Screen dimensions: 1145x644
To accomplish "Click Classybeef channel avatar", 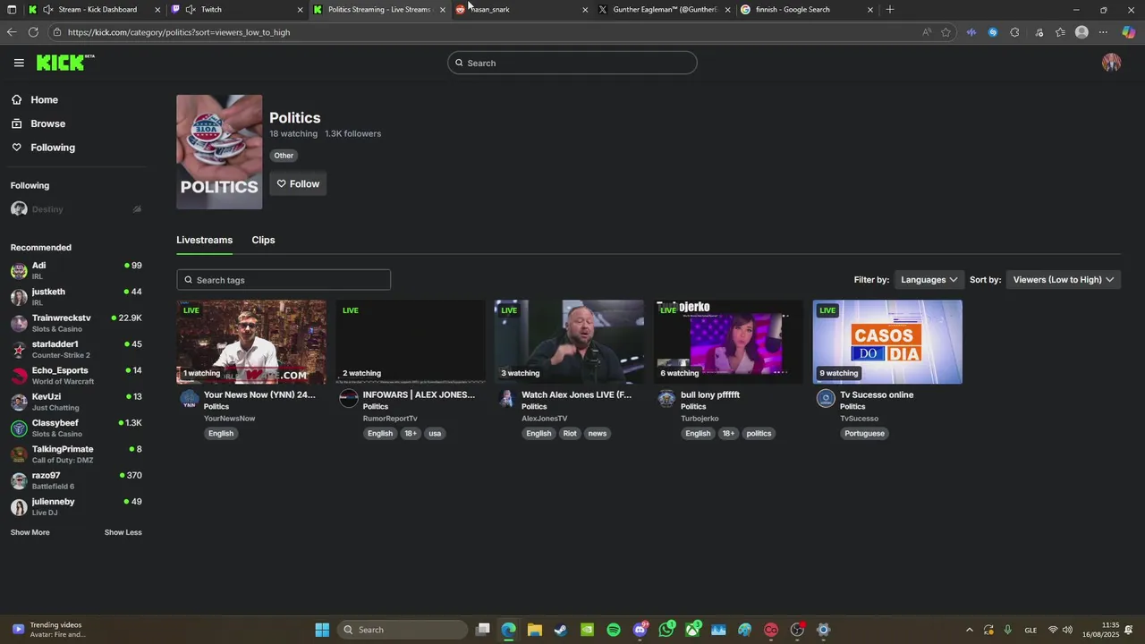I will (19, 428).
